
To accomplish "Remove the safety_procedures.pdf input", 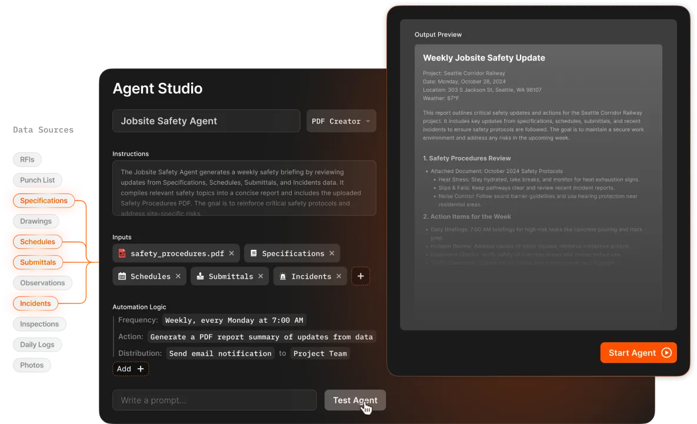I will pos(232,253).
